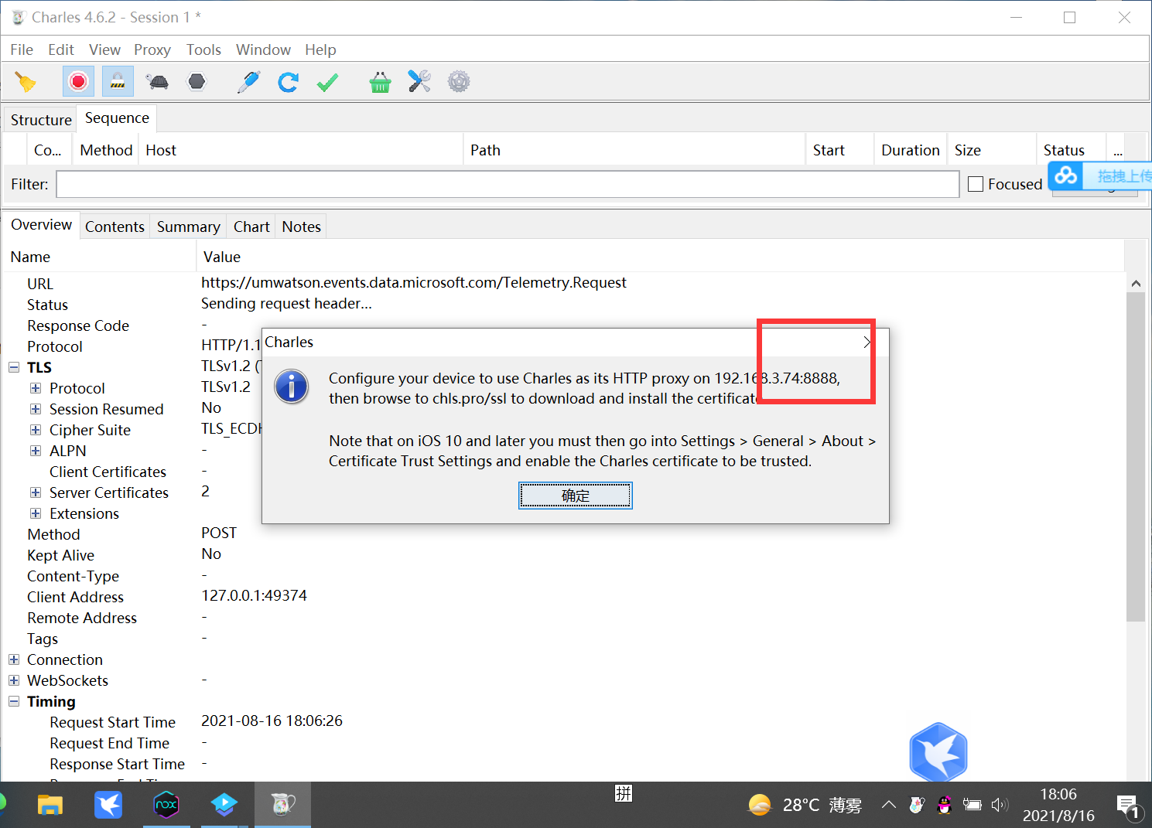1152x828 pixels.
Task: Close the Charles dialog with X
Action: pos(867,342)
